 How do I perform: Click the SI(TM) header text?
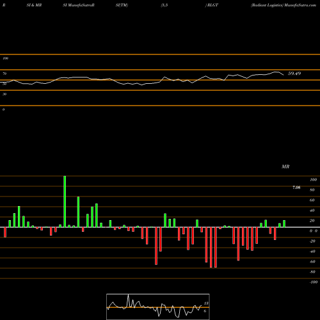click(x=122, y=5)
